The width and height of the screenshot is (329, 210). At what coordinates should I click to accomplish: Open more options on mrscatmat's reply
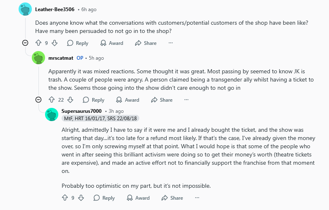186,100
